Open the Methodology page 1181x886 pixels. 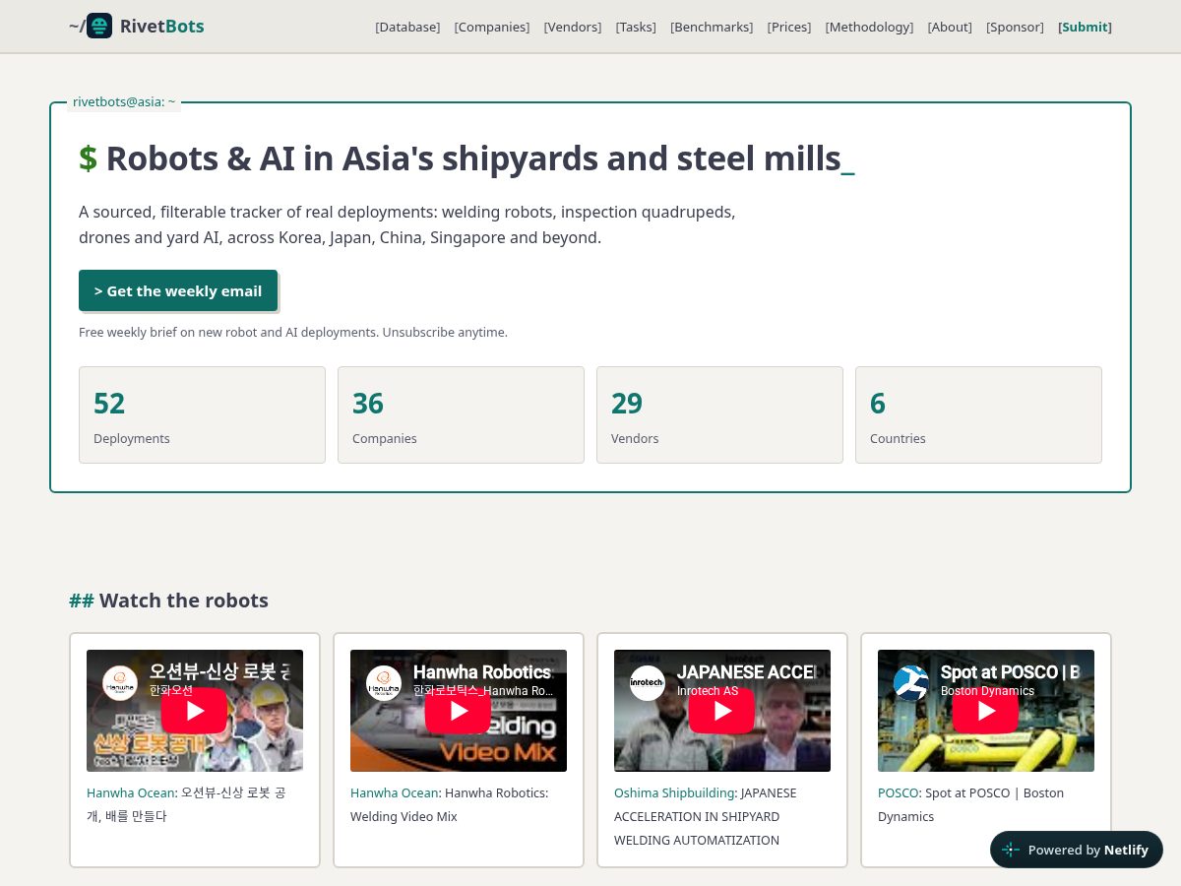(869, 27)
